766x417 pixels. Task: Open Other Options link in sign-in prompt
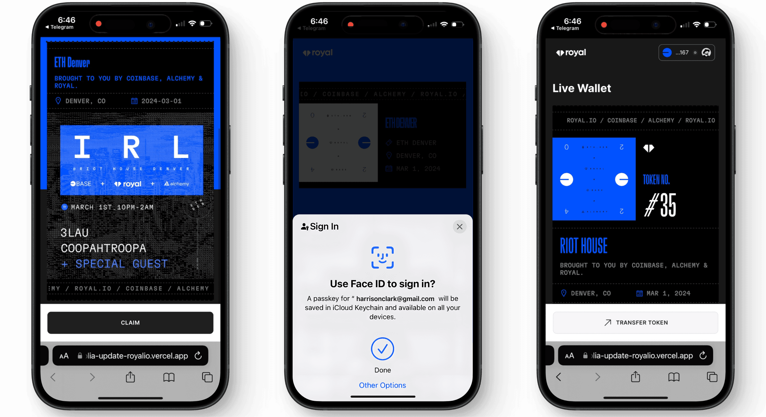click(x=383, y=385)
